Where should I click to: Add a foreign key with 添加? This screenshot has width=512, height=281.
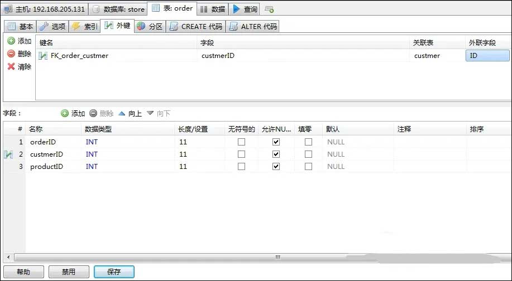(20, 41)
